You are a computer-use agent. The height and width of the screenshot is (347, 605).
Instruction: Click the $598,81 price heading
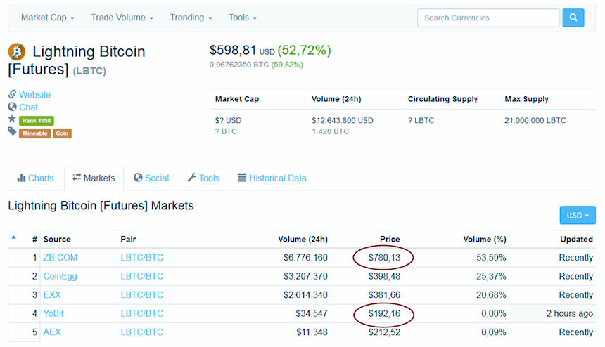click(x=233, y=50)
